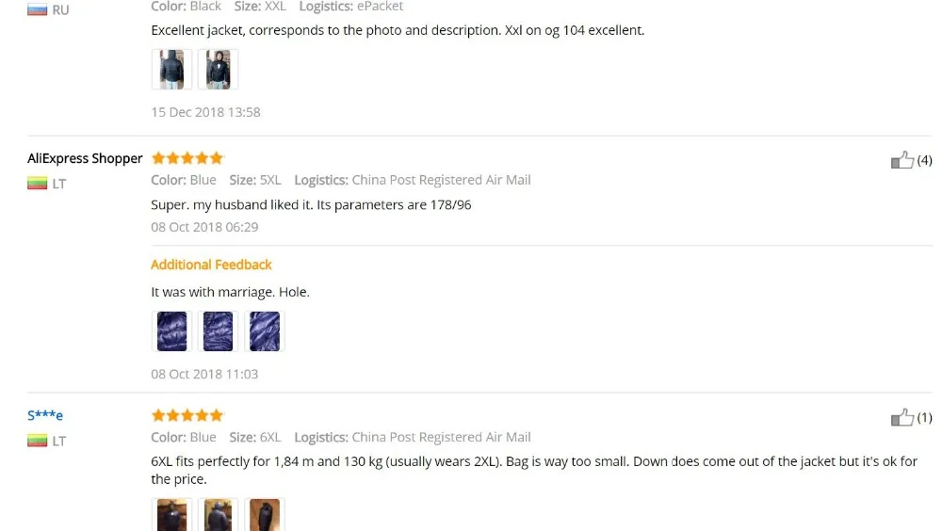Viewport: 942px width, 531px height.
Task: Open first photo in 6XL review
Action: click(x=171, y=515)
